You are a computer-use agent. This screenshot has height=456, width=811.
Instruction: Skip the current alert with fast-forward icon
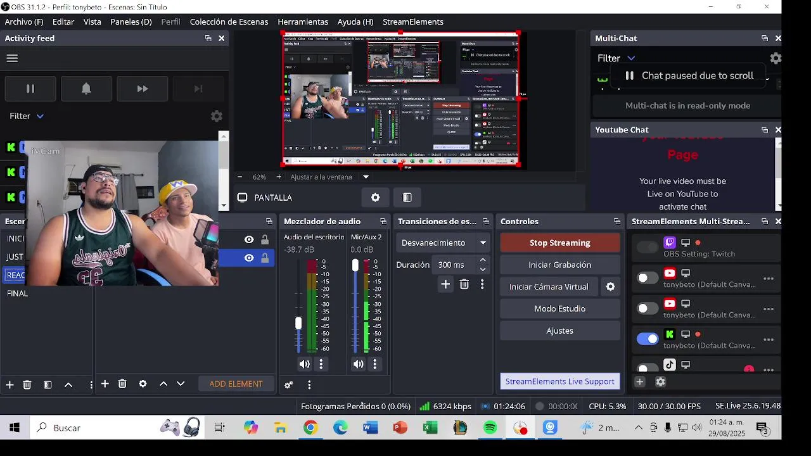[143, 89]
